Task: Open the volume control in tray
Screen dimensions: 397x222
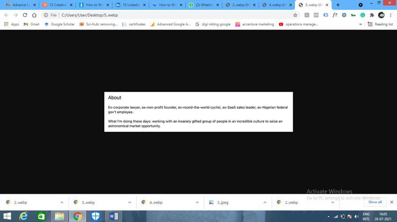Action: point(357,217)
